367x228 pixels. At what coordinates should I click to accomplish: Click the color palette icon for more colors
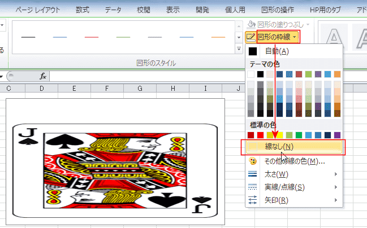(x=253, y=161)
